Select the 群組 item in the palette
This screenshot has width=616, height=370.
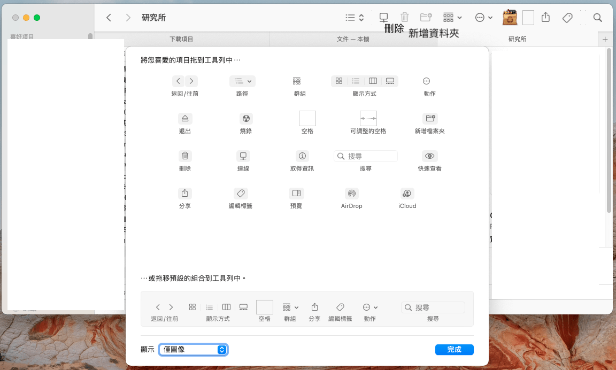(299, 87)
